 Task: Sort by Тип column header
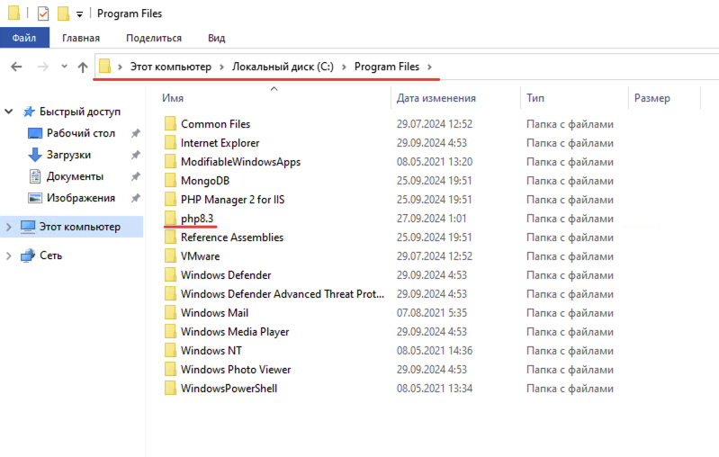[535, 98]
